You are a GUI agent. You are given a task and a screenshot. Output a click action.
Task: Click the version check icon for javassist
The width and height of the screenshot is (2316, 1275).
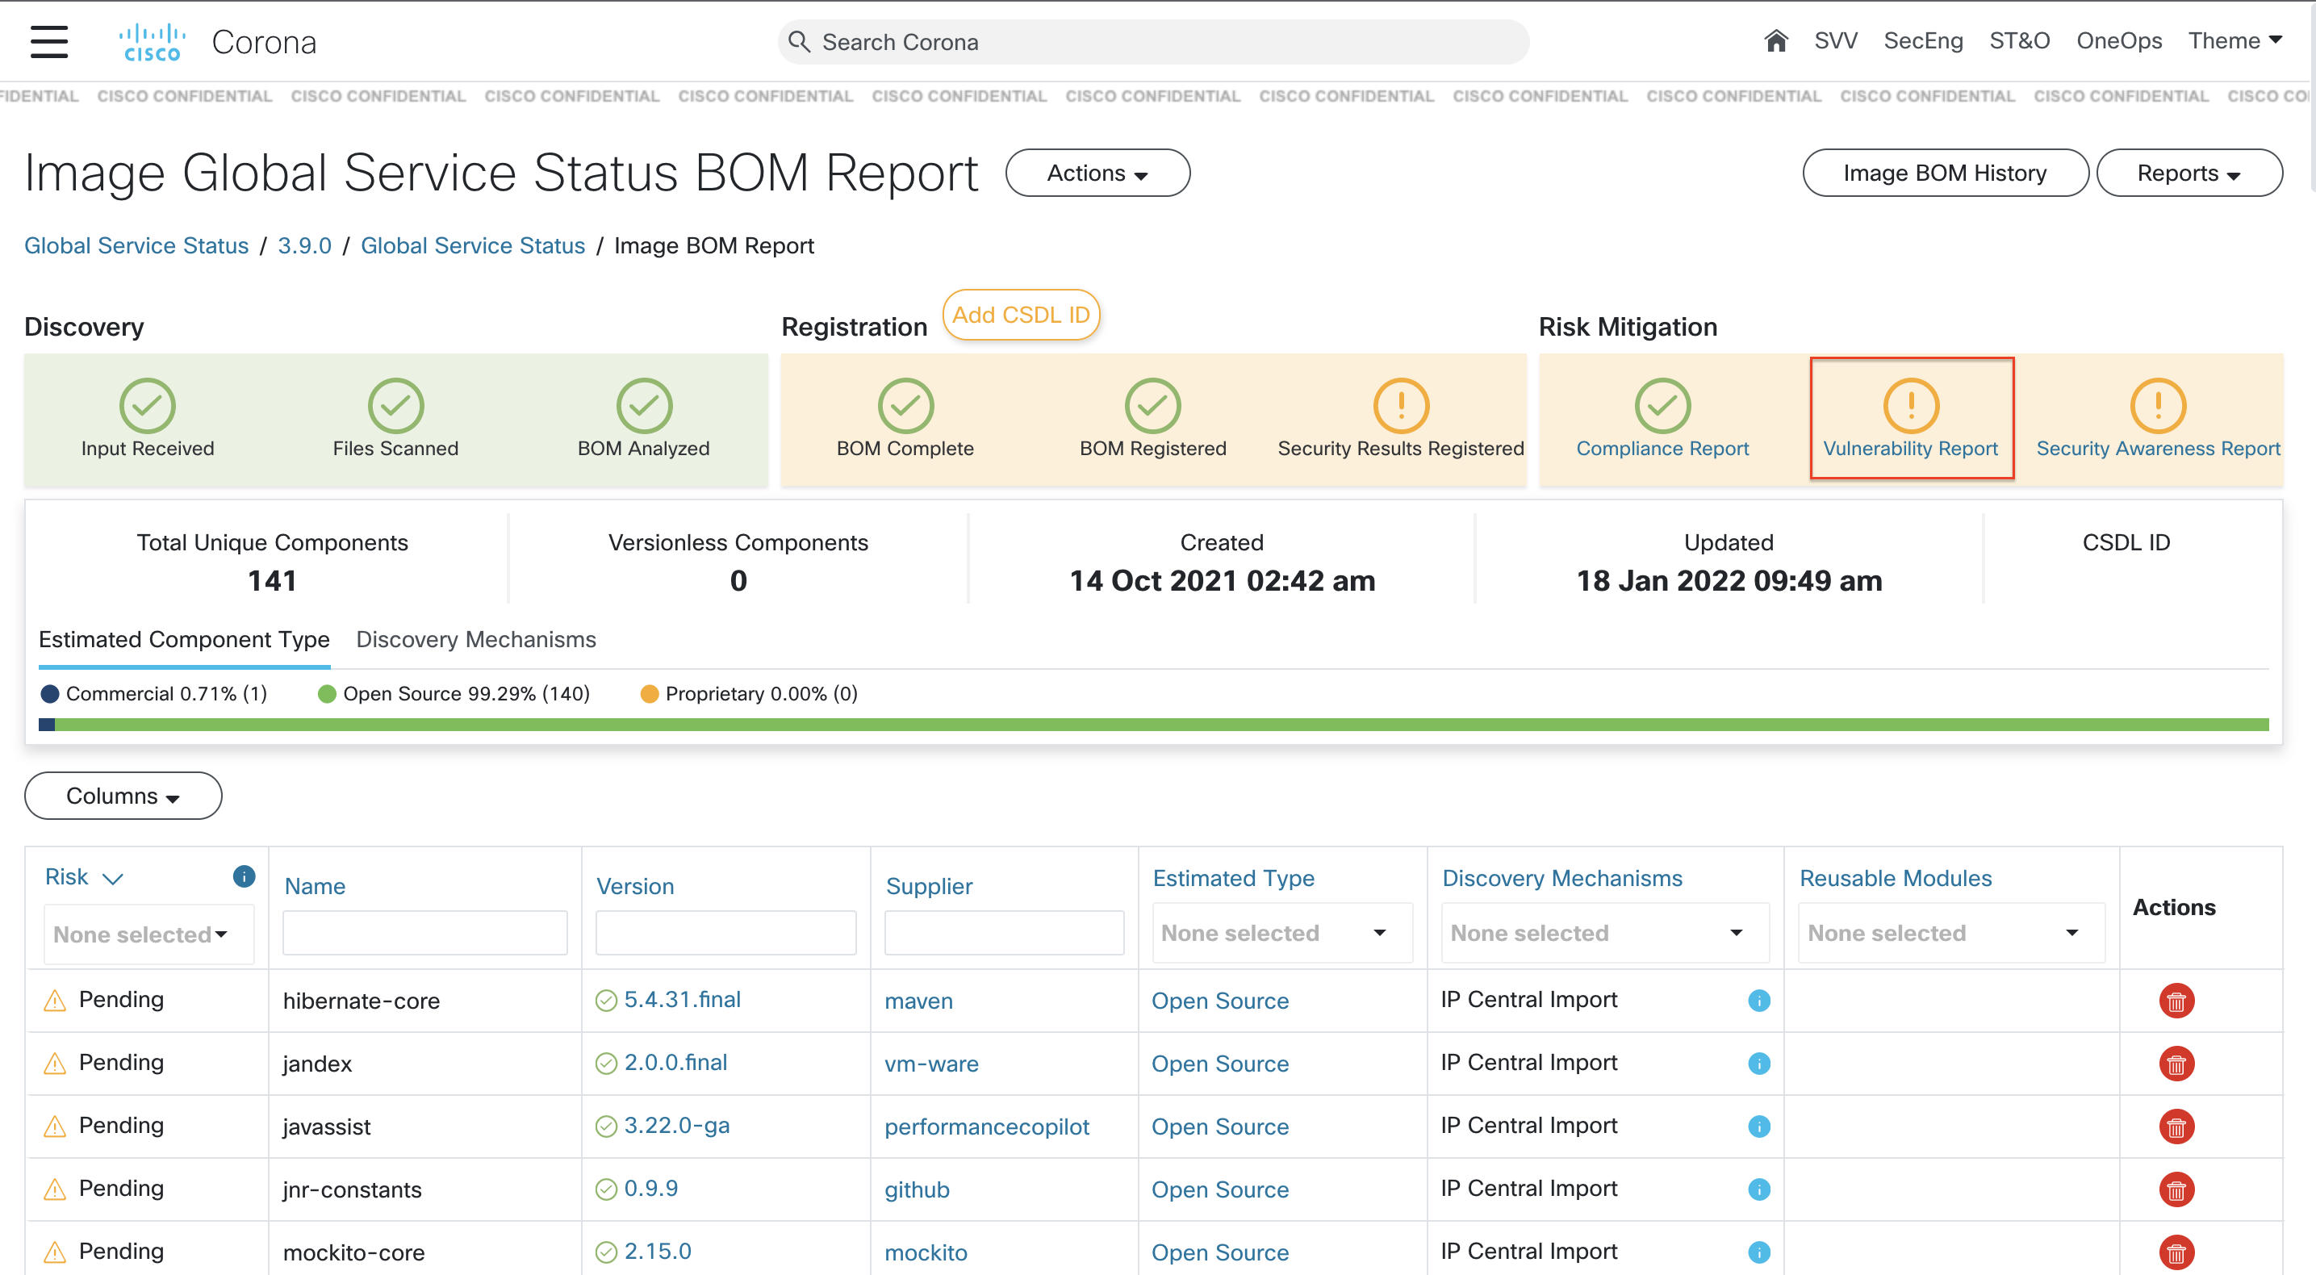click(x=606, y=1127)
